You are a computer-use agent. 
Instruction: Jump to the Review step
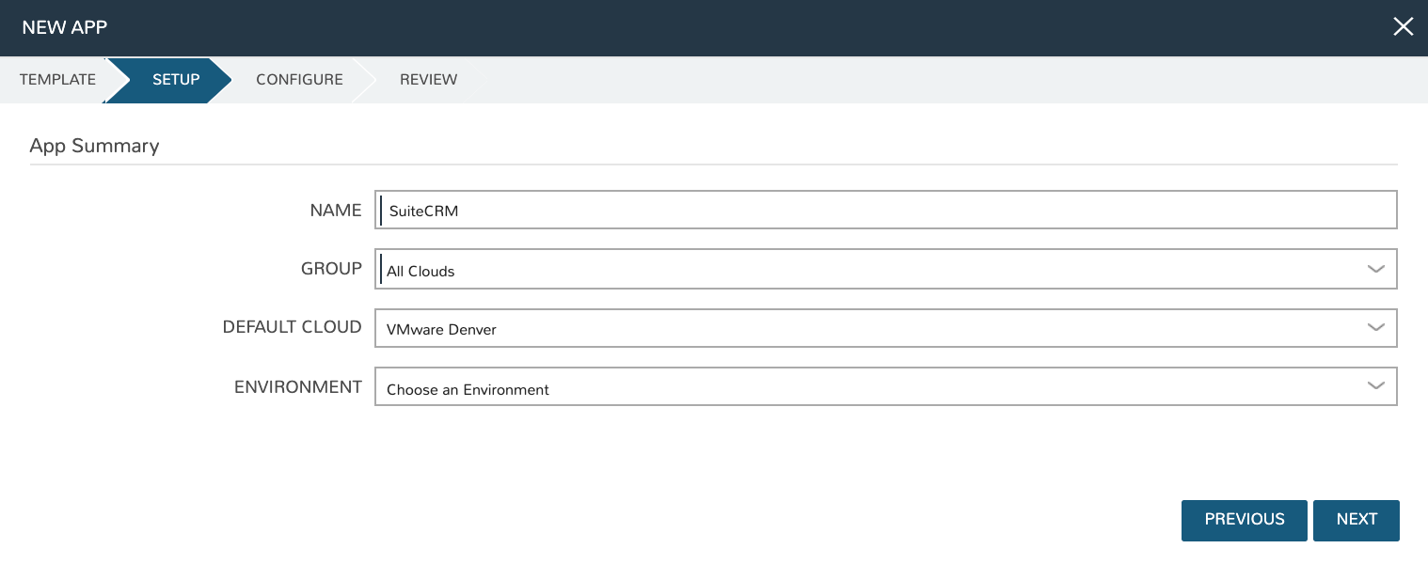(428, 80)
